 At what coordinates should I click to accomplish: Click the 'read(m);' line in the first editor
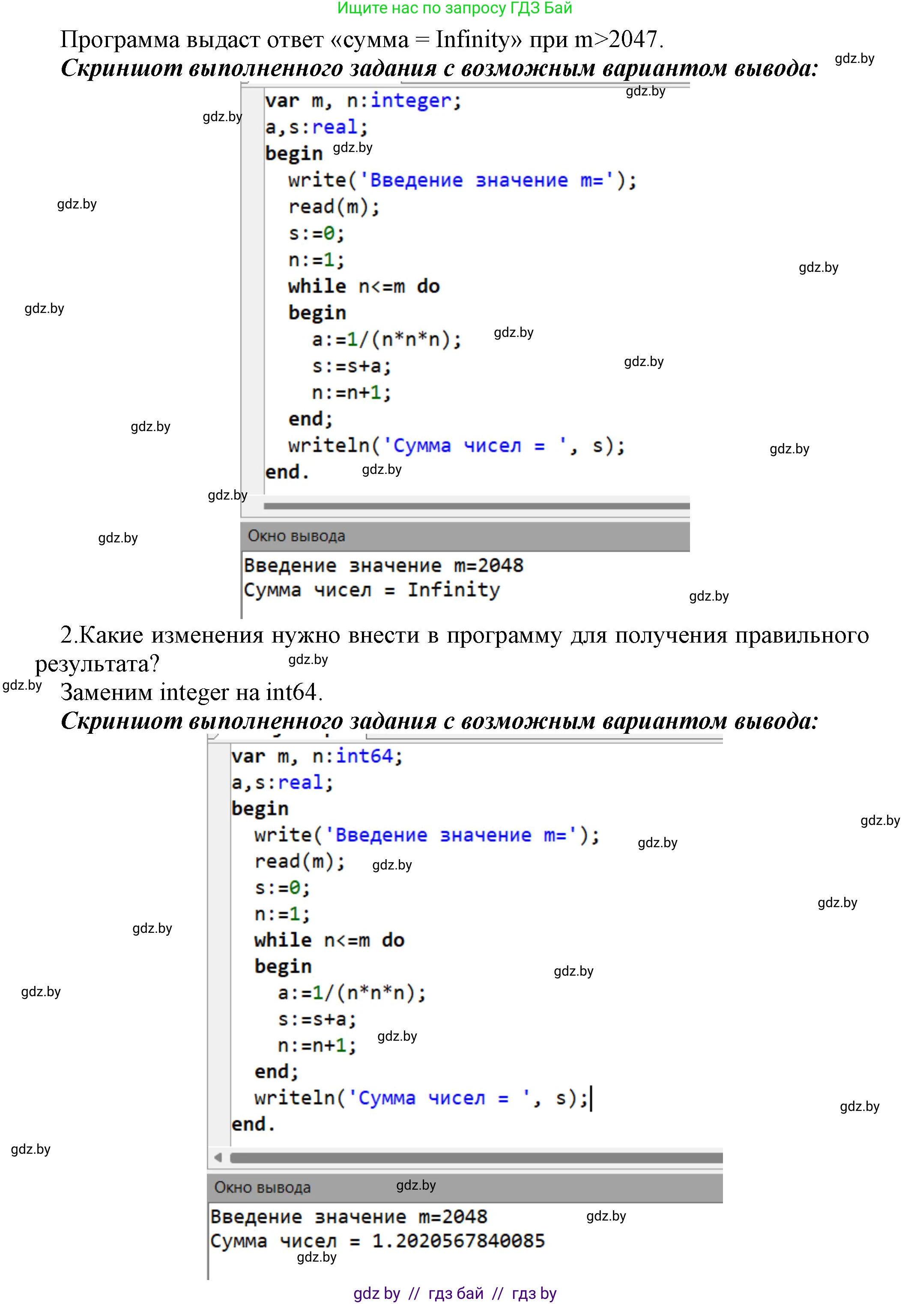334,207
